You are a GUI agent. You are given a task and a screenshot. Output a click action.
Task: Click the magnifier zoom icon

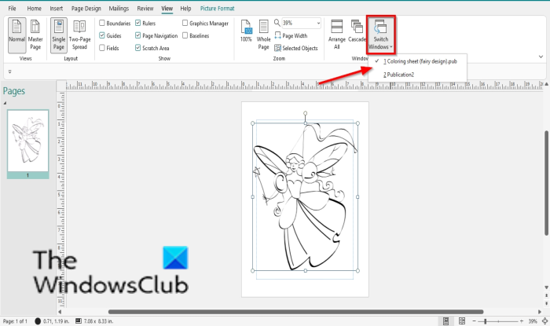(x=277, y=23)
